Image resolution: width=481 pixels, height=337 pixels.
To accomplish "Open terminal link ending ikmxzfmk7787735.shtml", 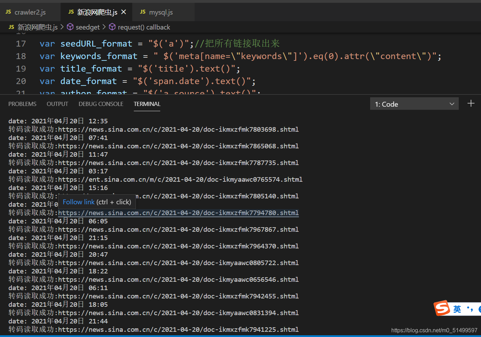I will coord(178,163).
